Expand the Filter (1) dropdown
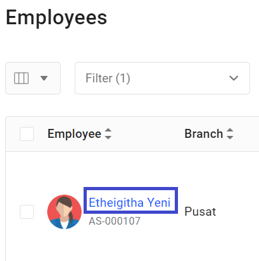 click(162, 78)
